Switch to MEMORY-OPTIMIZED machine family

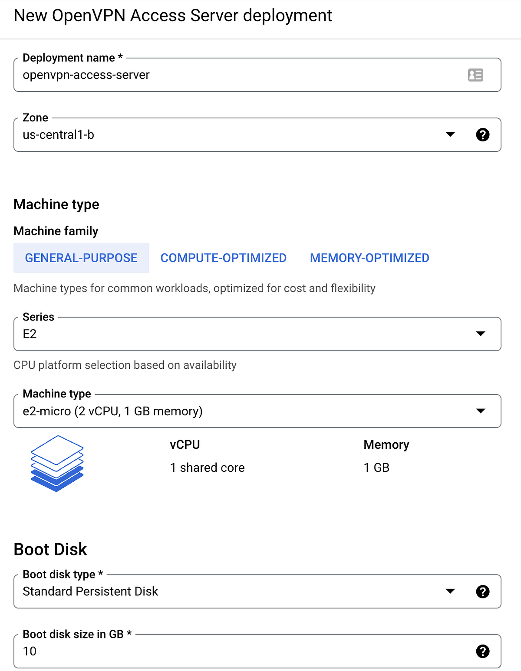(x=369, y=258)
